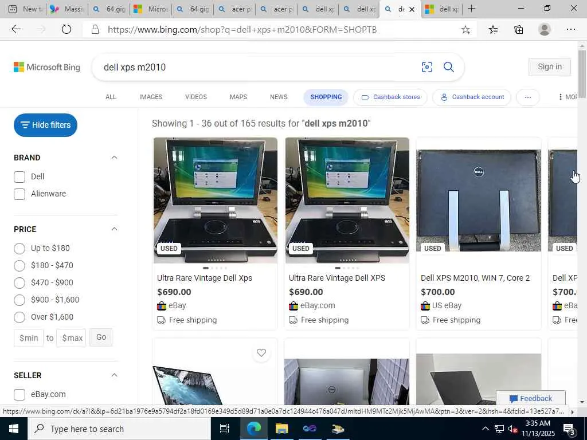Viewport: 587px width, 440px height.
Task: Click the Edge icon on taskbar
Action: click(253, 429)
